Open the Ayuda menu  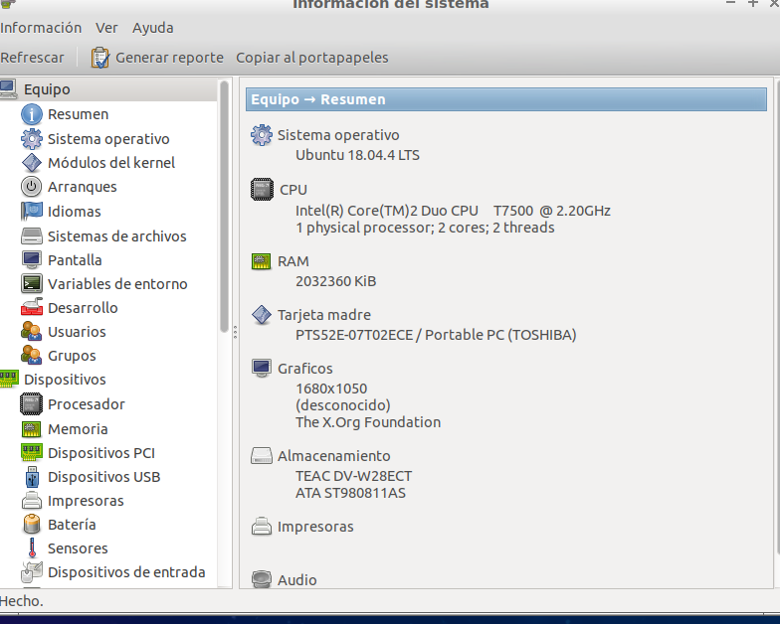pos(152,28)
